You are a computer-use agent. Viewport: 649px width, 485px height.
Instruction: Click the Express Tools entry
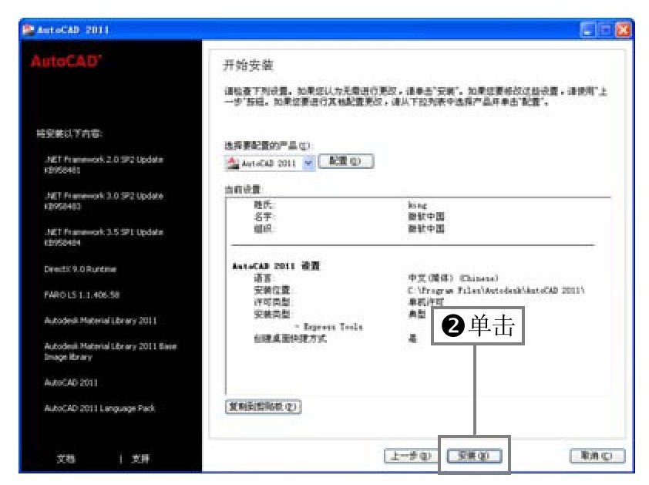329,327
